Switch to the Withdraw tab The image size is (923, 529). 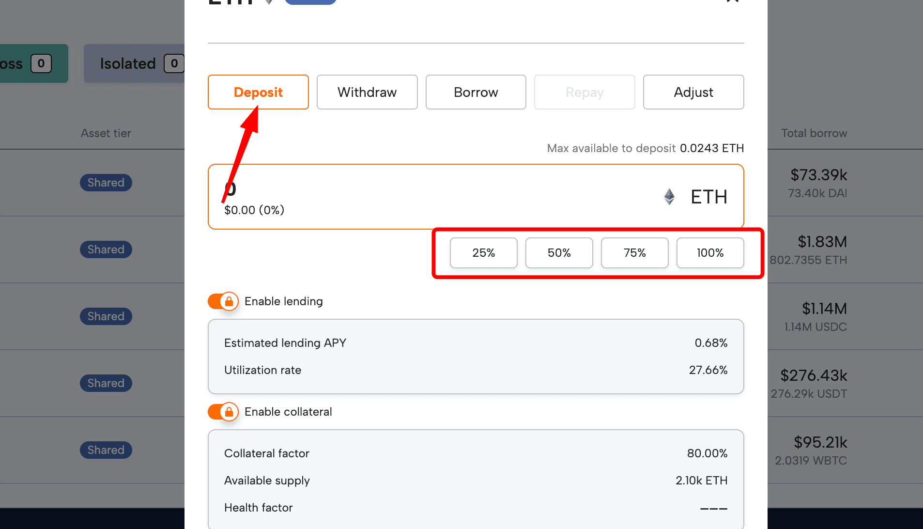367,92
